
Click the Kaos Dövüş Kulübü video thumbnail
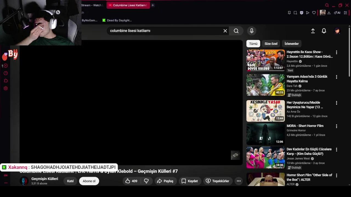[265, 60]
